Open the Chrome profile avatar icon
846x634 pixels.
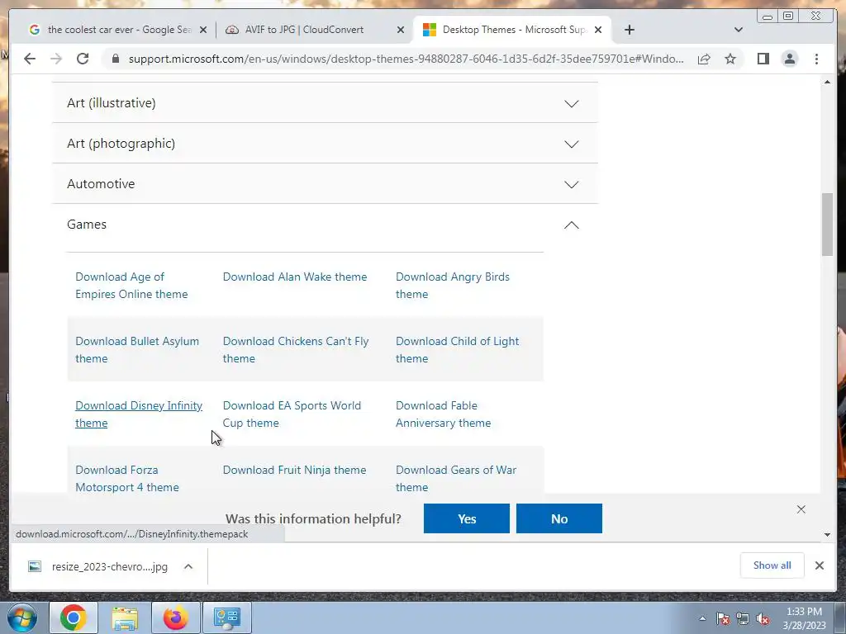click(789, 59)
